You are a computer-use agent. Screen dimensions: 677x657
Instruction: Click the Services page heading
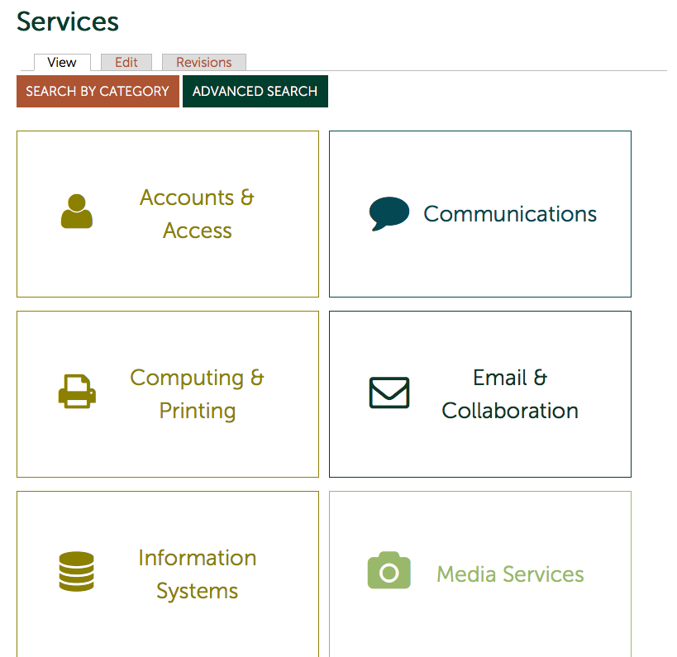(68, 22)
